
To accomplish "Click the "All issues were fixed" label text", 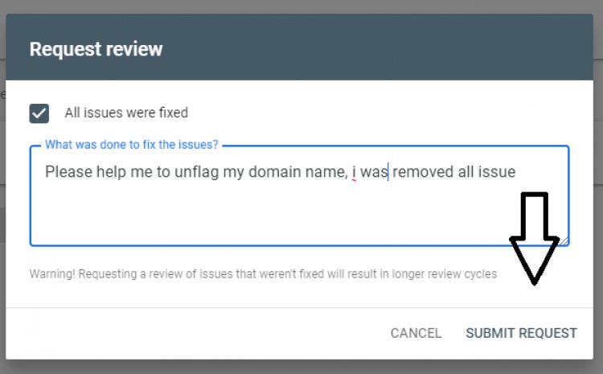I will 126,113.
